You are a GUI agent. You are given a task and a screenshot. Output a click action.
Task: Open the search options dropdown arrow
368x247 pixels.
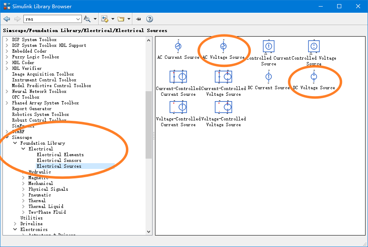click(95, 19)
